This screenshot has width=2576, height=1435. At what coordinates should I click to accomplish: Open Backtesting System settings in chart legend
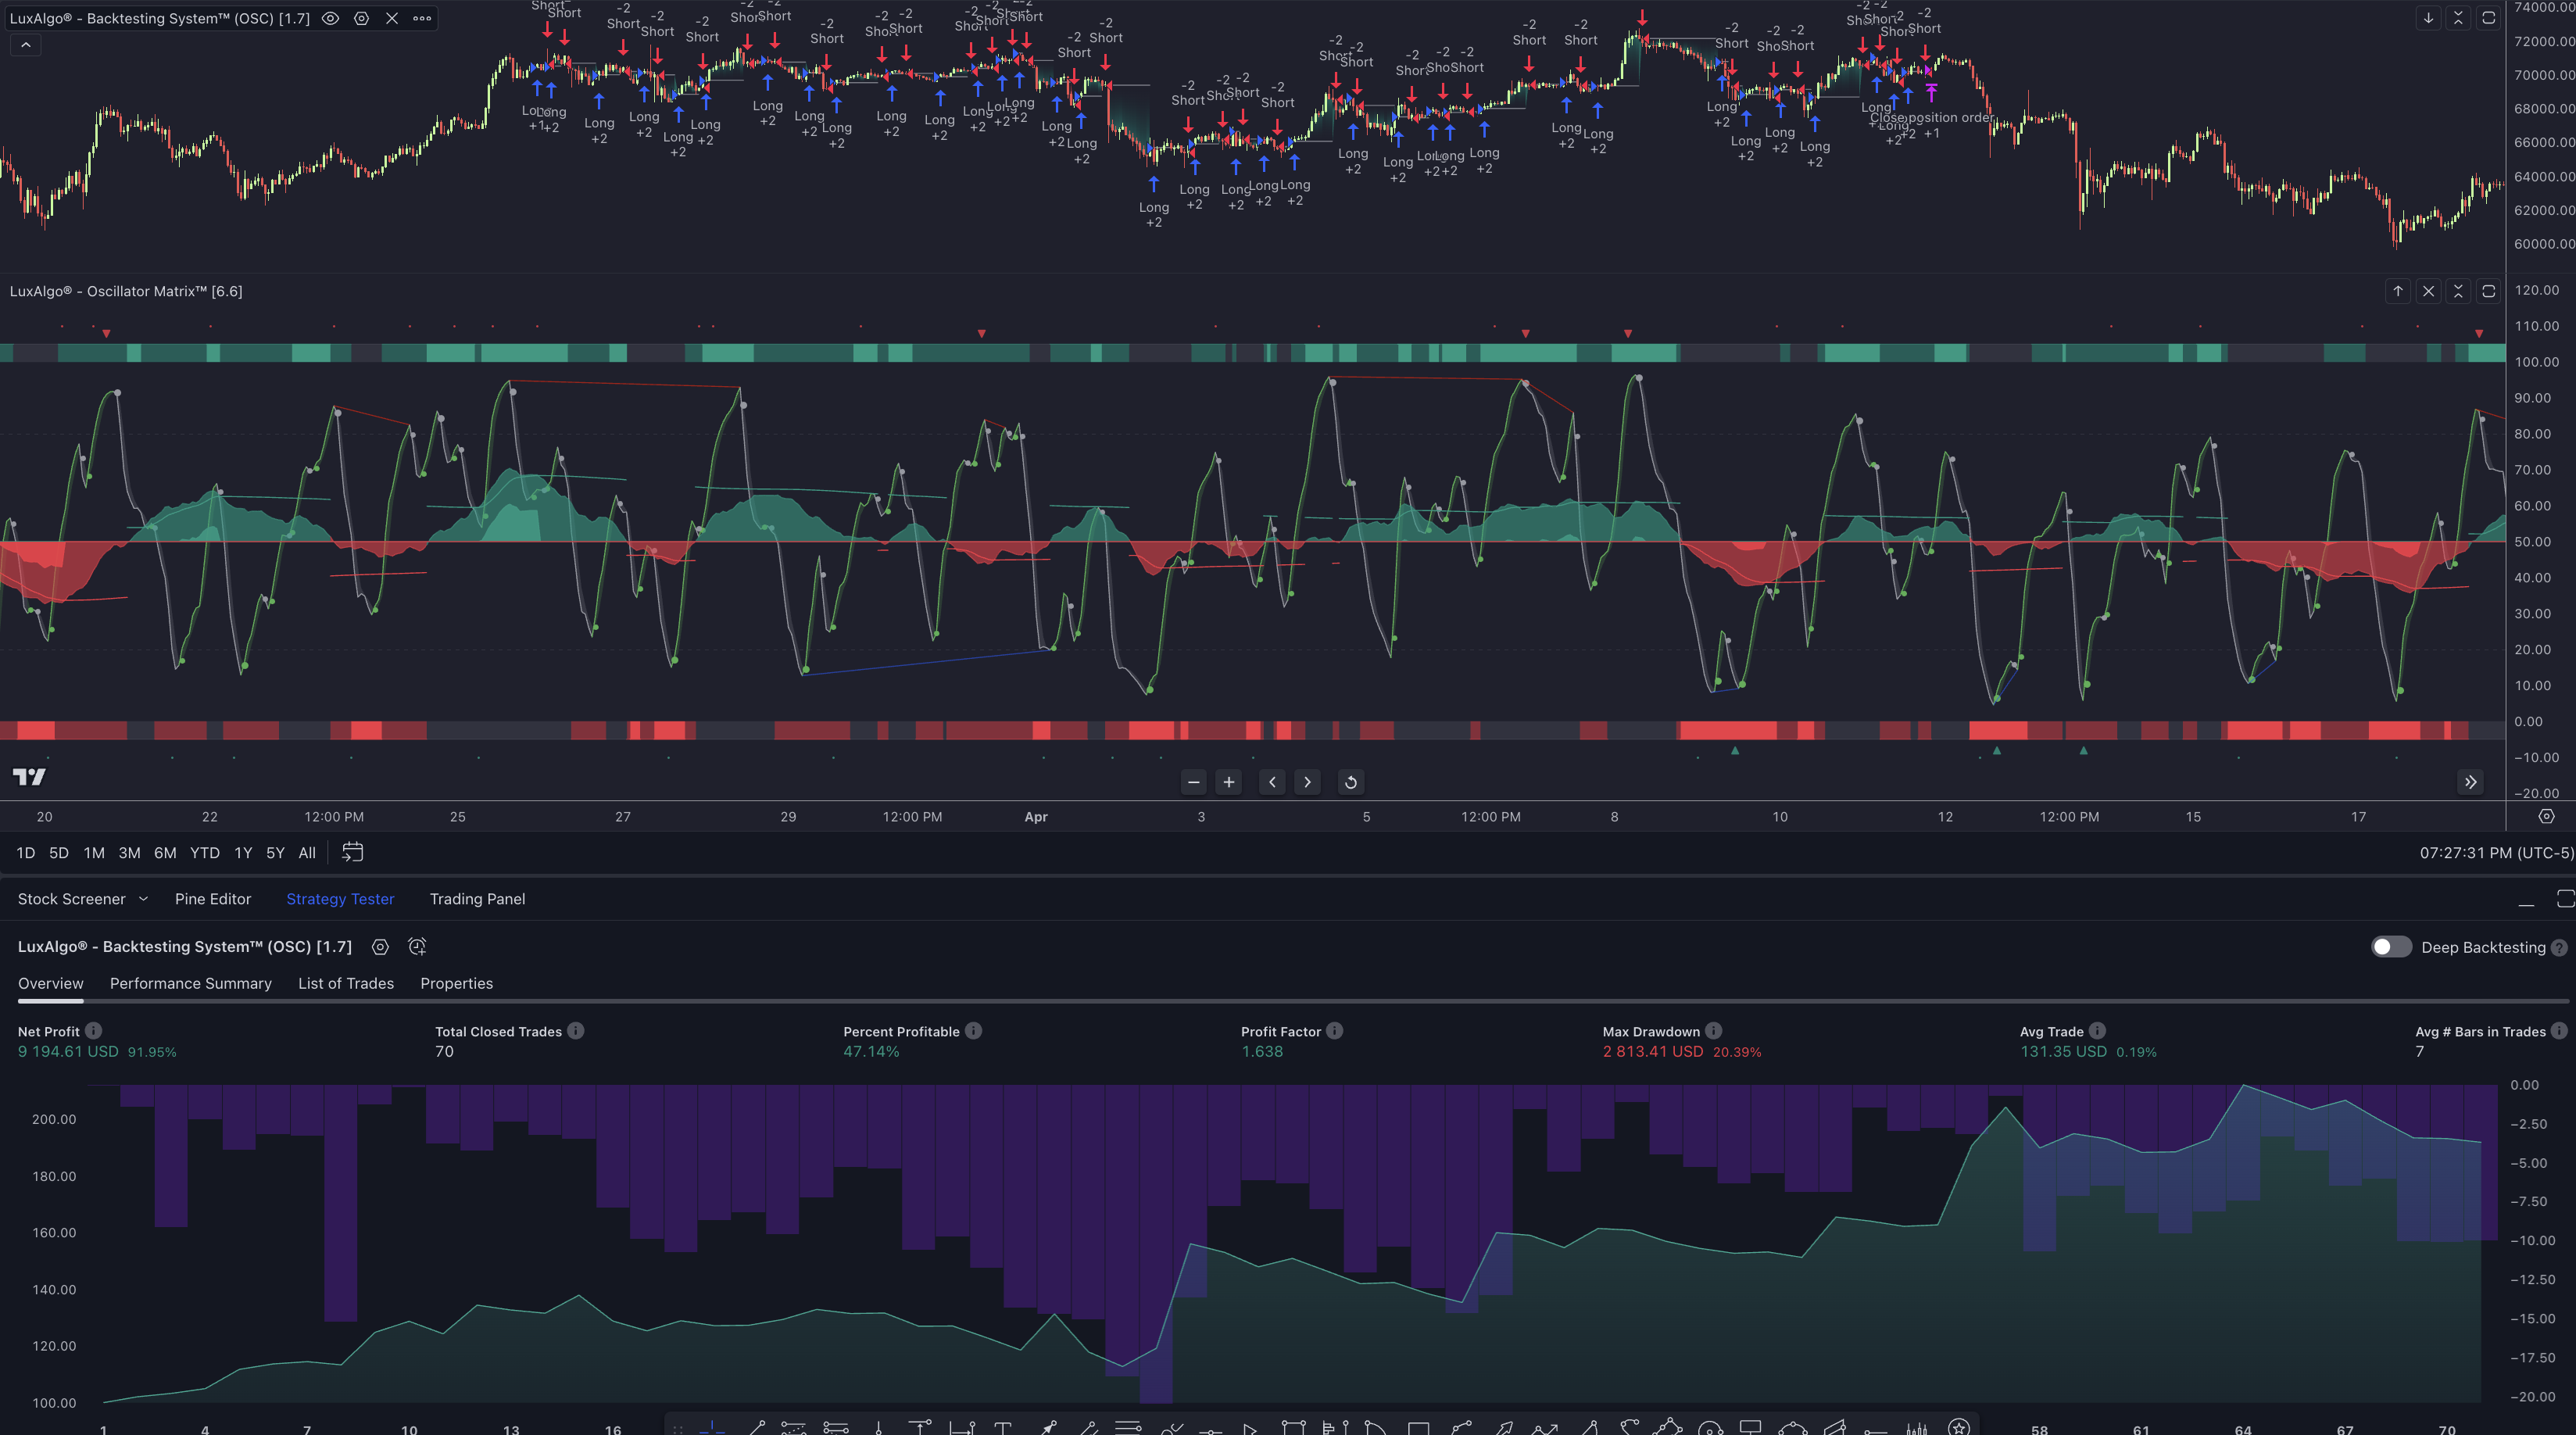pyautogui.click(x=361, y=18)
